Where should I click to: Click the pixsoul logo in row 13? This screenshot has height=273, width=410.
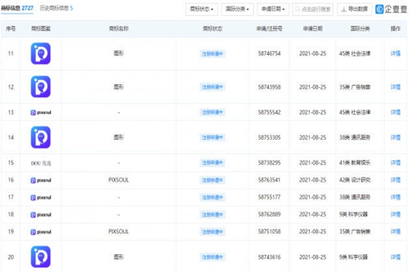click(x=40, y=111)
